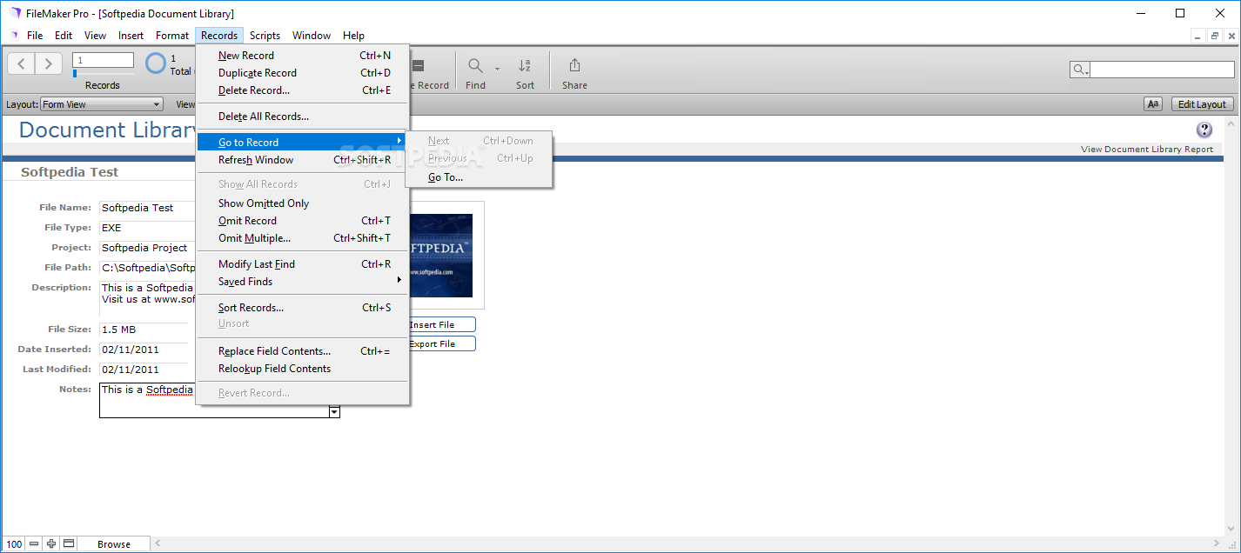Open the Find magnifier tool
The width and height of the screenshot is (1241, 553).
point(475,65)
